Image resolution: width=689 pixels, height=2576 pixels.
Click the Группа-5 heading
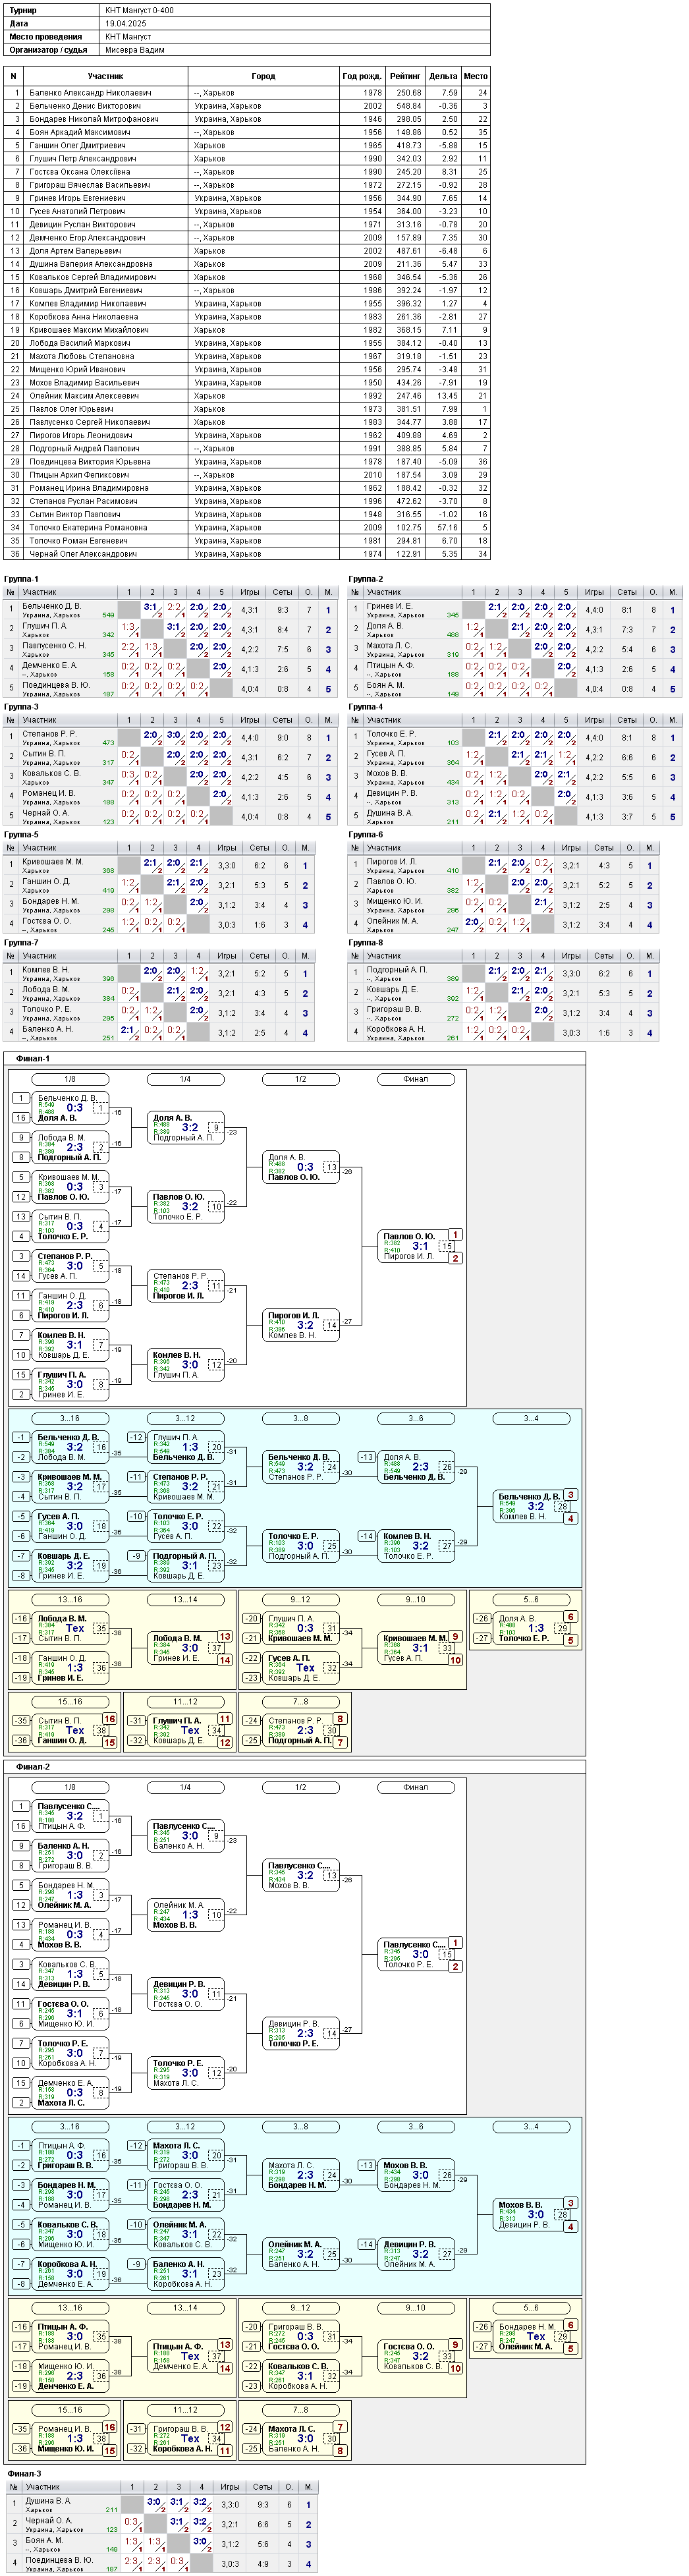pos(22,834)
